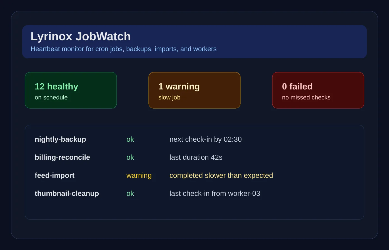The image size is (389, 250).
Task: Click the ok status of nightly-backup
Action: click(x=130, y=139)
